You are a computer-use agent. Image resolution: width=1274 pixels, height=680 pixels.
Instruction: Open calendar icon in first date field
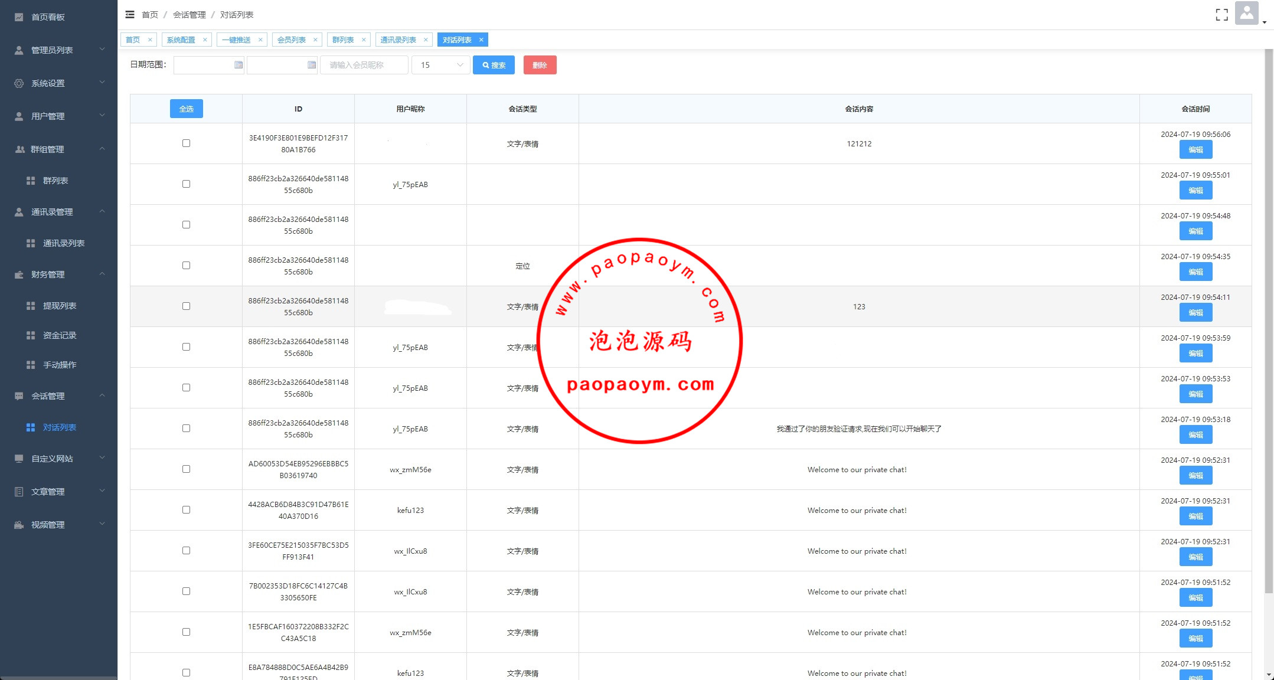(x=239, y=65)
